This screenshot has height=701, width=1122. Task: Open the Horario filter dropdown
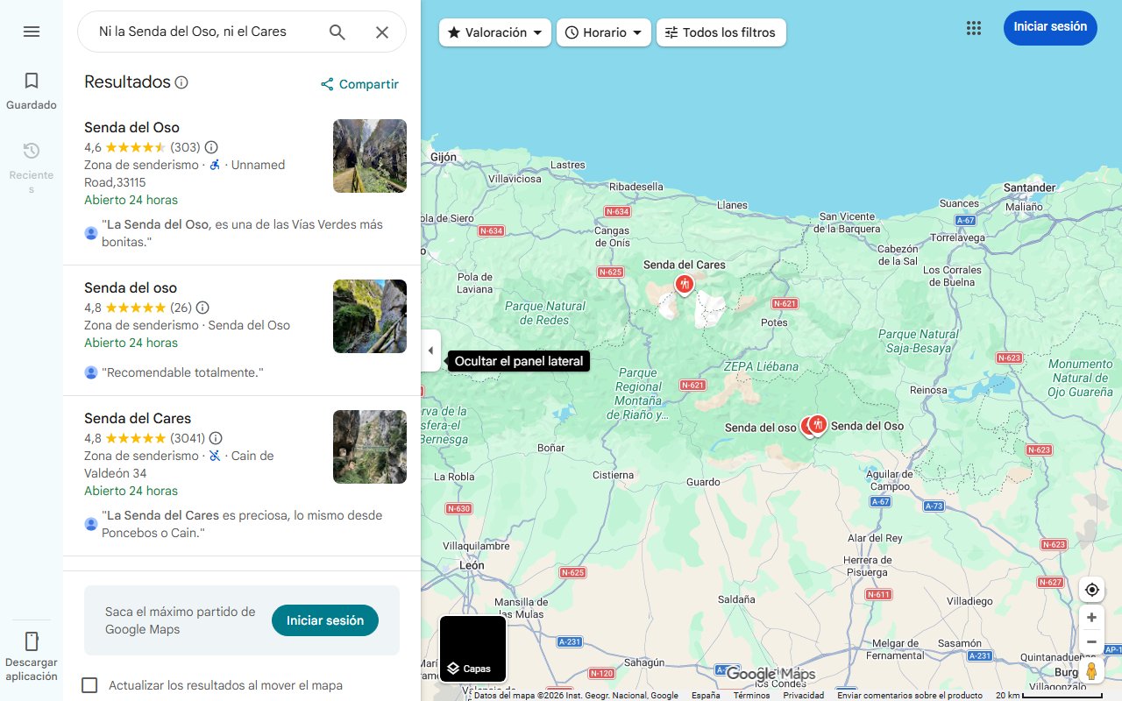pyautogui.click(x=603, y=32)
